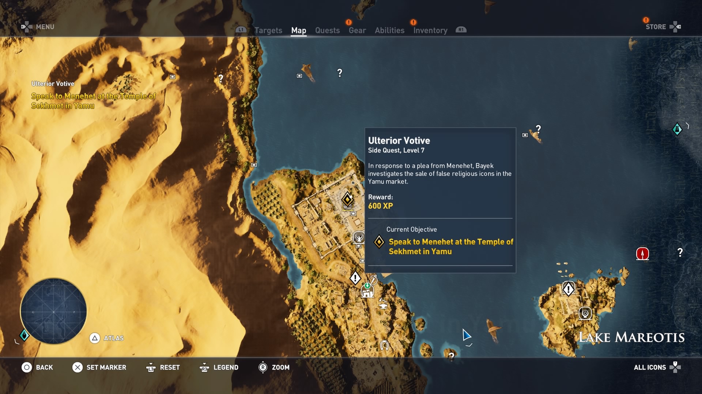Click the circular minimap atlas globe
702x394 pixels.
coord(53,311)
